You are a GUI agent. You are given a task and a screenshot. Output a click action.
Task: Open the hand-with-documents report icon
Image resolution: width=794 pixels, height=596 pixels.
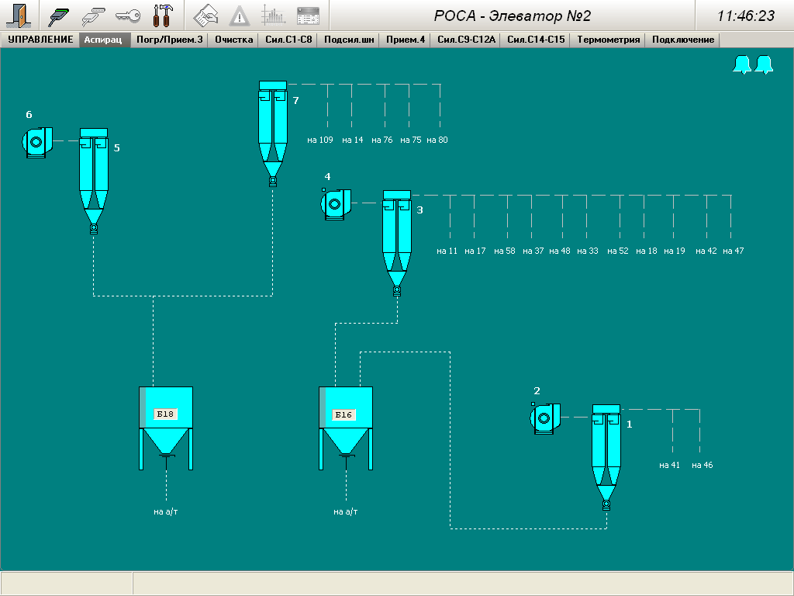point(205,16)
